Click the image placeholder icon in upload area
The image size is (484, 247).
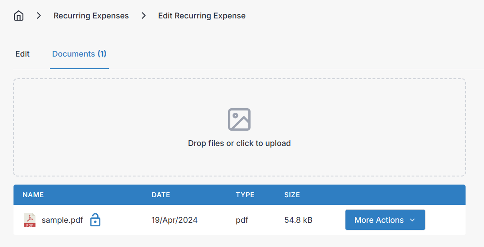pos(239,119)
